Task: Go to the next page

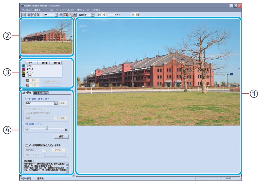Action: coord(133,15)
